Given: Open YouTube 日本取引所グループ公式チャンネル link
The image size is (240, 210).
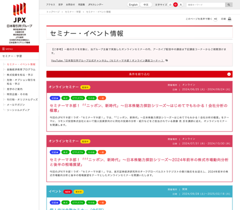Looking at the screenshot, I should 107,60.
